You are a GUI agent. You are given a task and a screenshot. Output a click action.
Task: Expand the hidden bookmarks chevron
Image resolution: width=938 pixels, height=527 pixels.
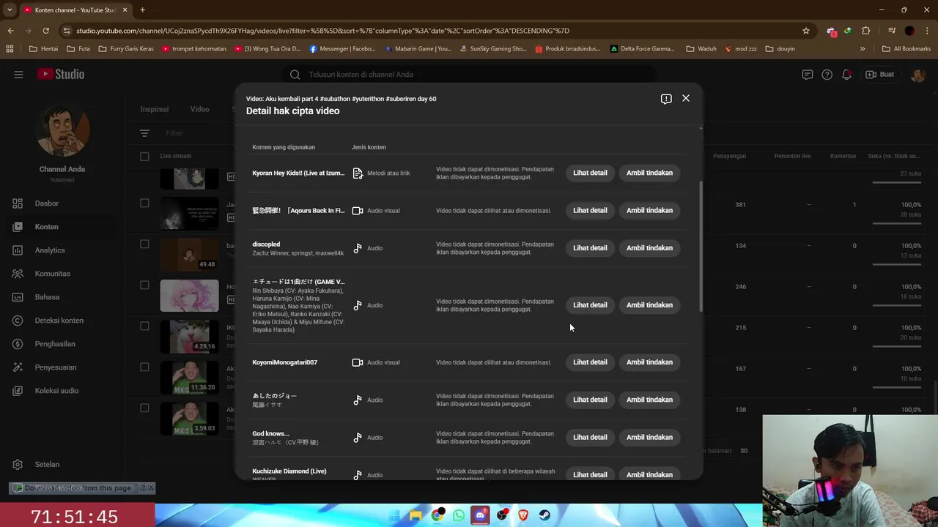coord(863,49)
